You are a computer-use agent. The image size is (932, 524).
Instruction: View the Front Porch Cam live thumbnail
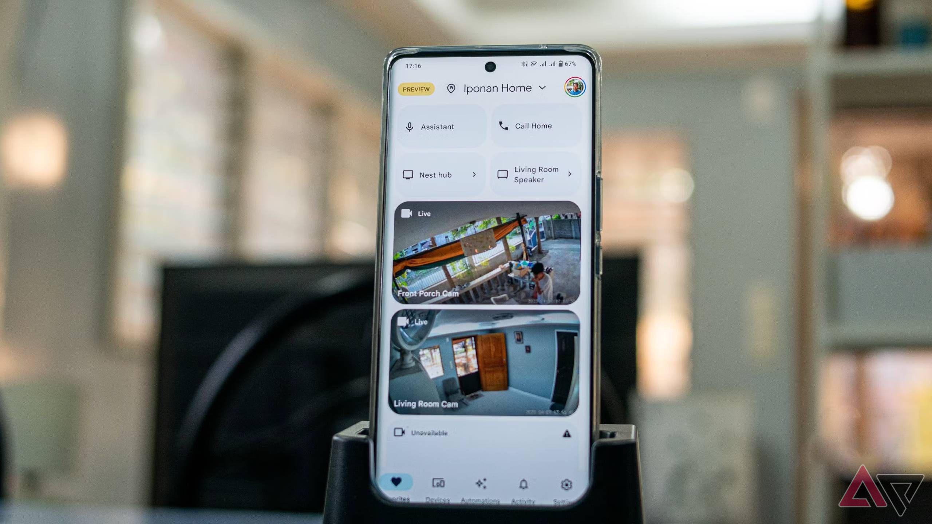tap(489, 253)
